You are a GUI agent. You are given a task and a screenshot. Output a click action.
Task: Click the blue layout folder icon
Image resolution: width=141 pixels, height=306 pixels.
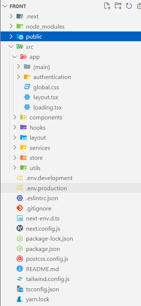point(23,138)
